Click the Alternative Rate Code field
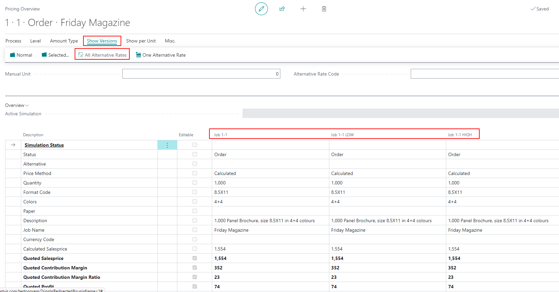The height and width of the screenshot is (292, 559). [485, 74]
